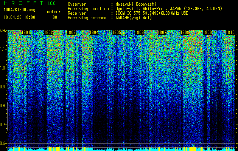Click antenna value A504HB(yagi 4el)
The image size is (238, 151).
[x=134, y=18]
